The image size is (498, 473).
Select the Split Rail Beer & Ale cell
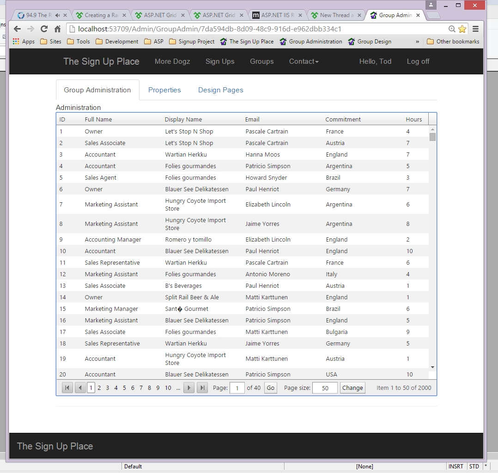(x=192, y=297)
